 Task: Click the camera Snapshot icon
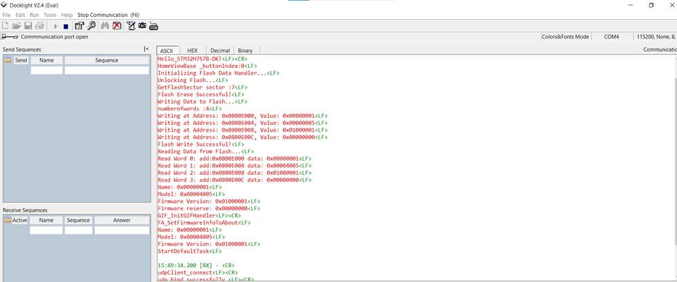point(142,26)
